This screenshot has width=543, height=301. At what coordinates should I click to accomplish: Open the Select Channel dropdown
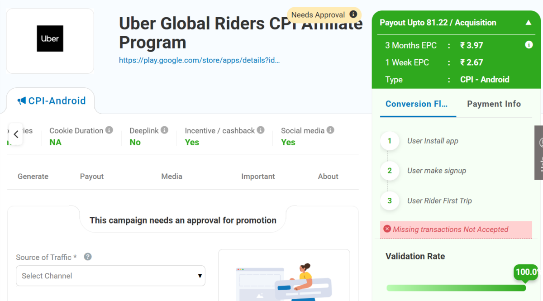(110, 276)
